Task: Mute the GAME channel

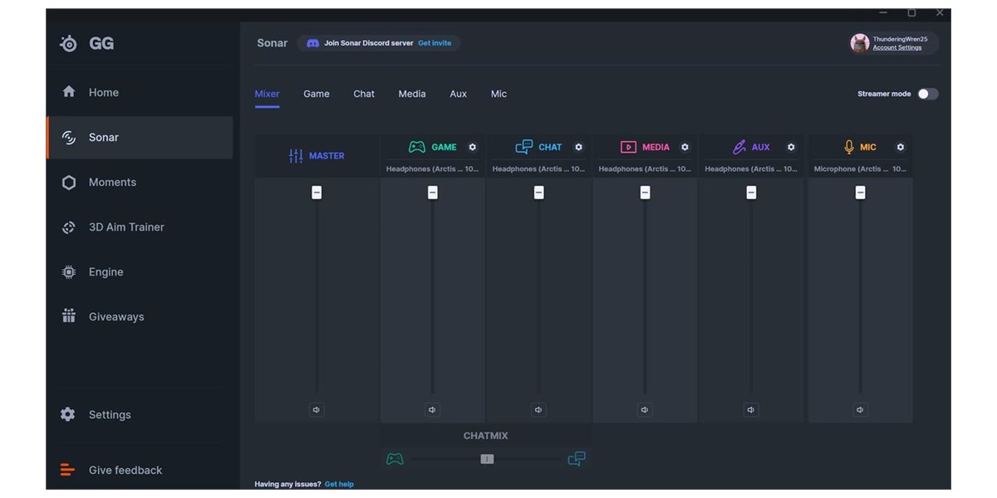Action: pos(432,409)
